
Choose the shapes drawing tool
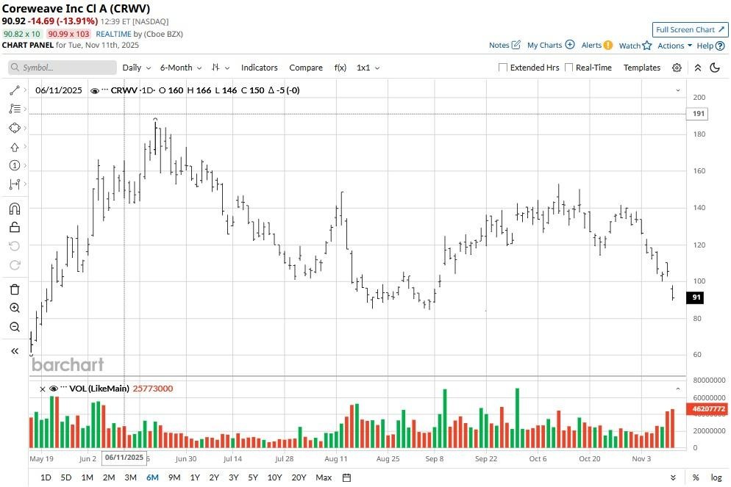[x=15, y=128]
